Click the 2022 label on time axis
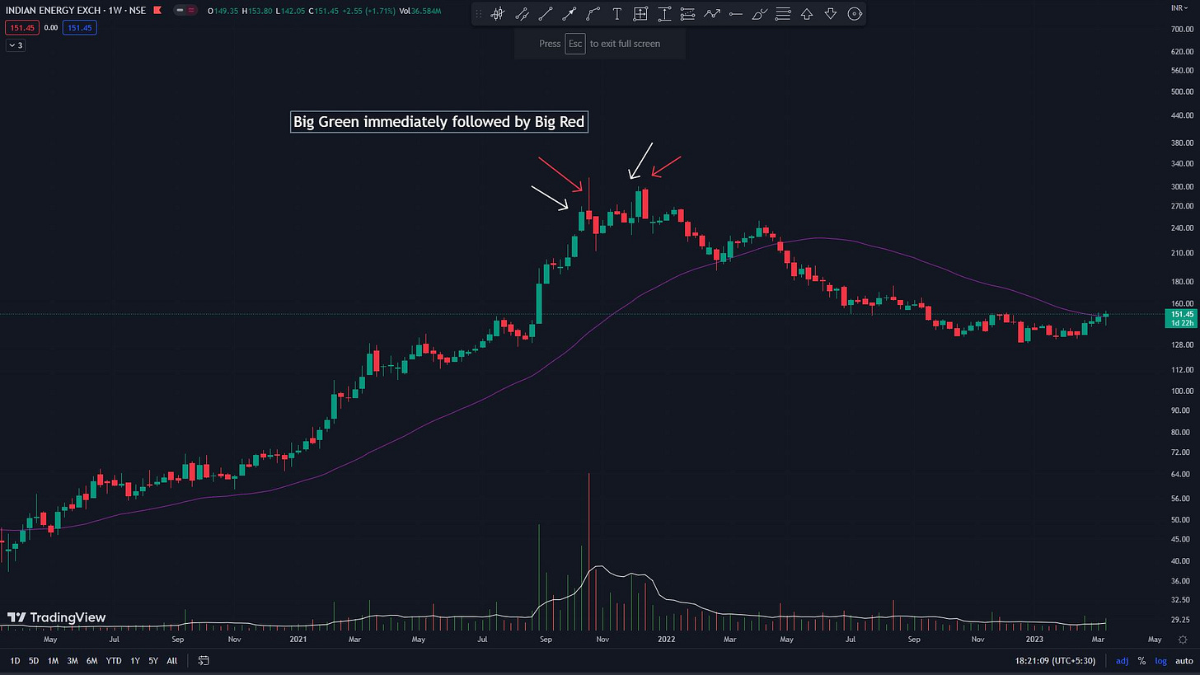Viewport: 1200px width, 675px height. pos(666,639)
